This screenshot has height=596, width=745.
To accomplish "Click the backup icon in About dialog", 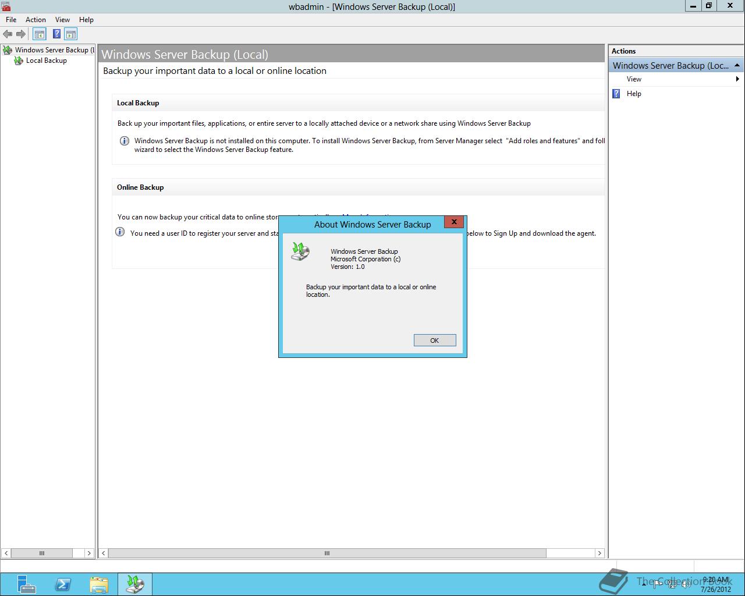I will (x=300, y=251).
